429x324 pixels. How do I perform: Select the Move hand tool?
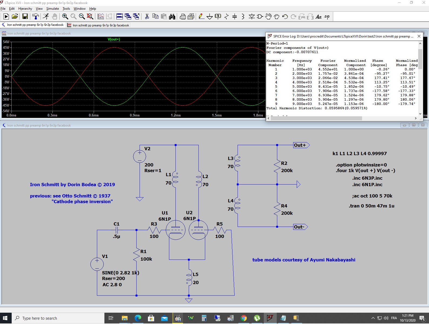(268, 17)
